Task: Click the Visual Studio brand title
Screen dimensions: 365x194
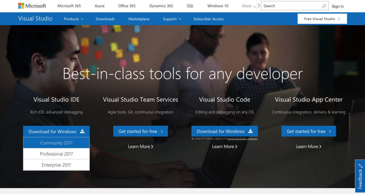Action: [35, 19]
